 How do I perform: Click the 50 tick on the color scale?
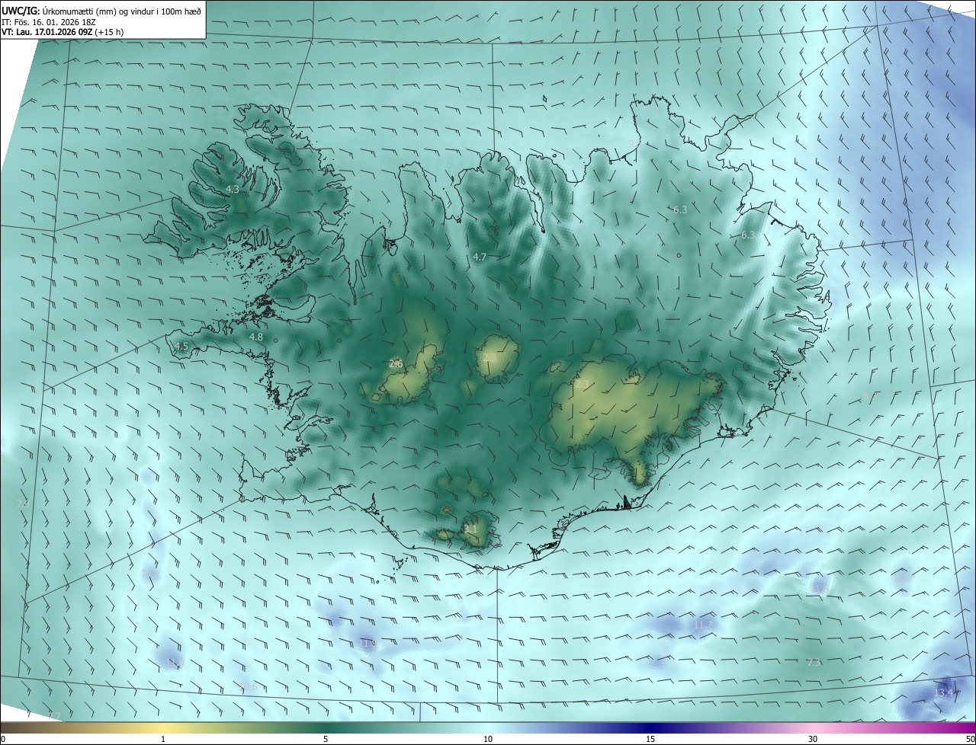[x=970, y=739]
